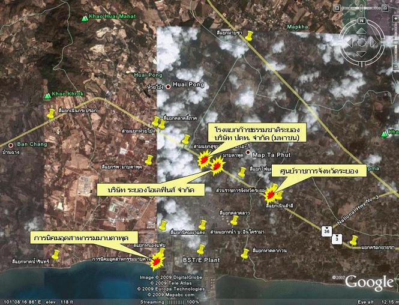Click the highway 36 route shield
The width and height of the screenshot is (399, 305).
(326, 229)
